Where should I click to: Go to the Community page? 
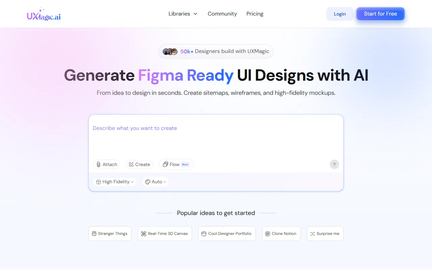coord(222,14)
